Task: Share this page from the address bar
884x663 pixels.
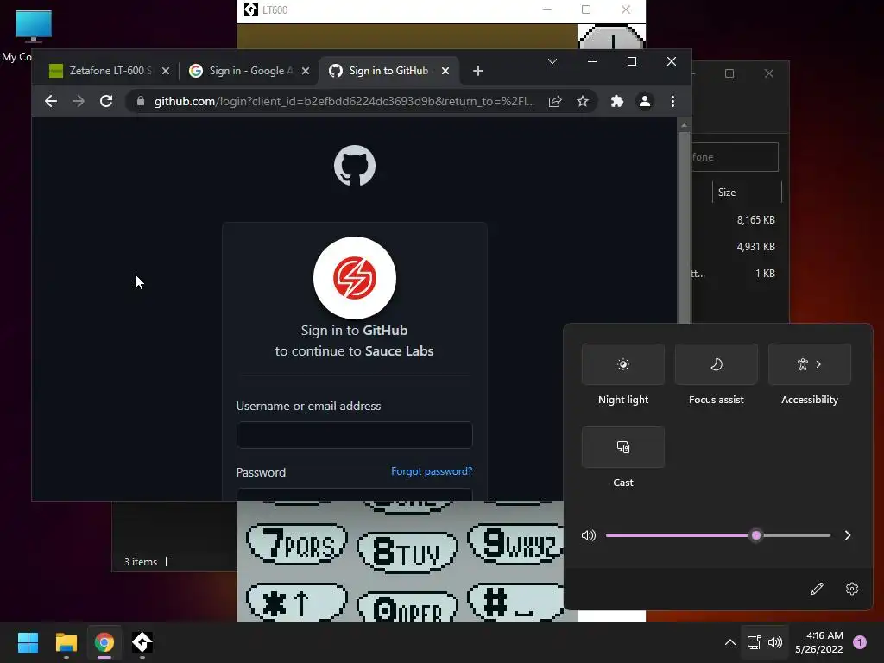Action: tap(555, 101)
